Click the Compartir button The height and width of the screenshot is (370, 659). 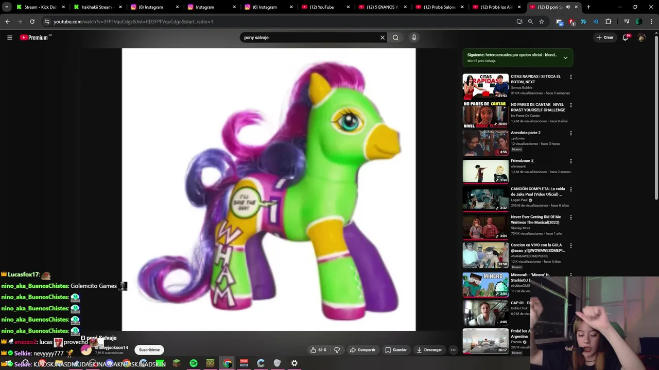tap(362, 350)
